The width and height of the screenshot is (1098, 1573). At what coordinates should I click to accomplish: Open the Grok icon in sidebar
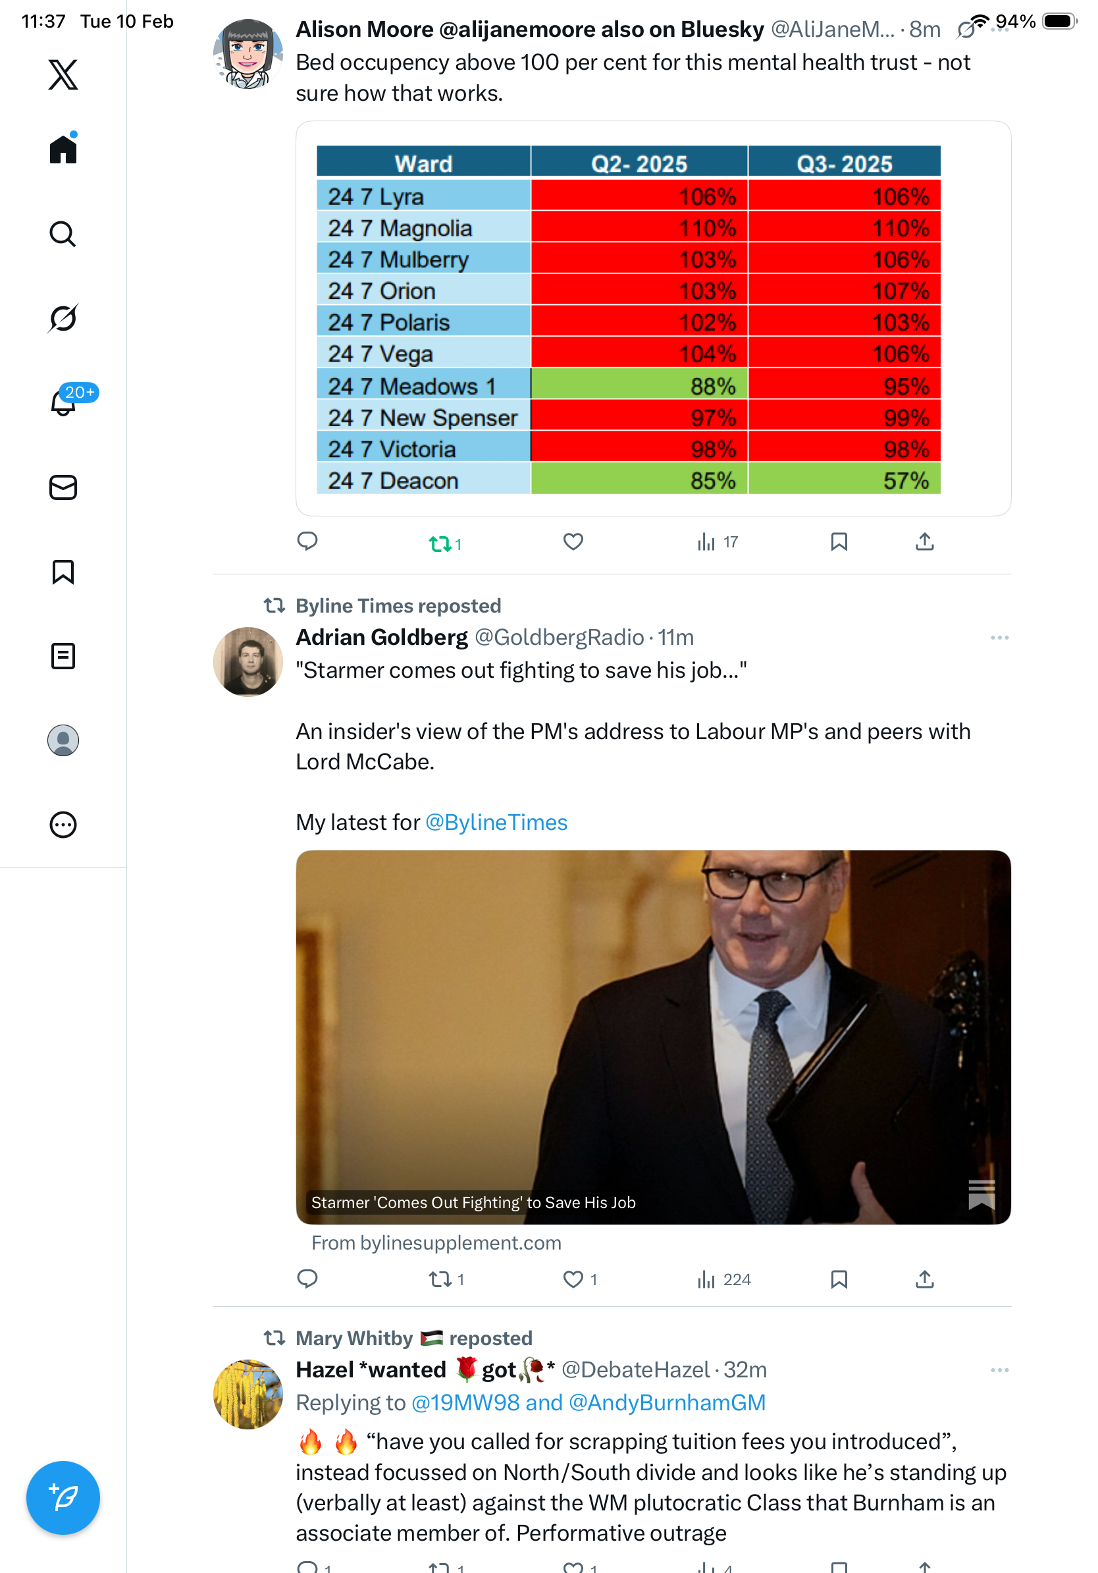(x=63, y=319)
